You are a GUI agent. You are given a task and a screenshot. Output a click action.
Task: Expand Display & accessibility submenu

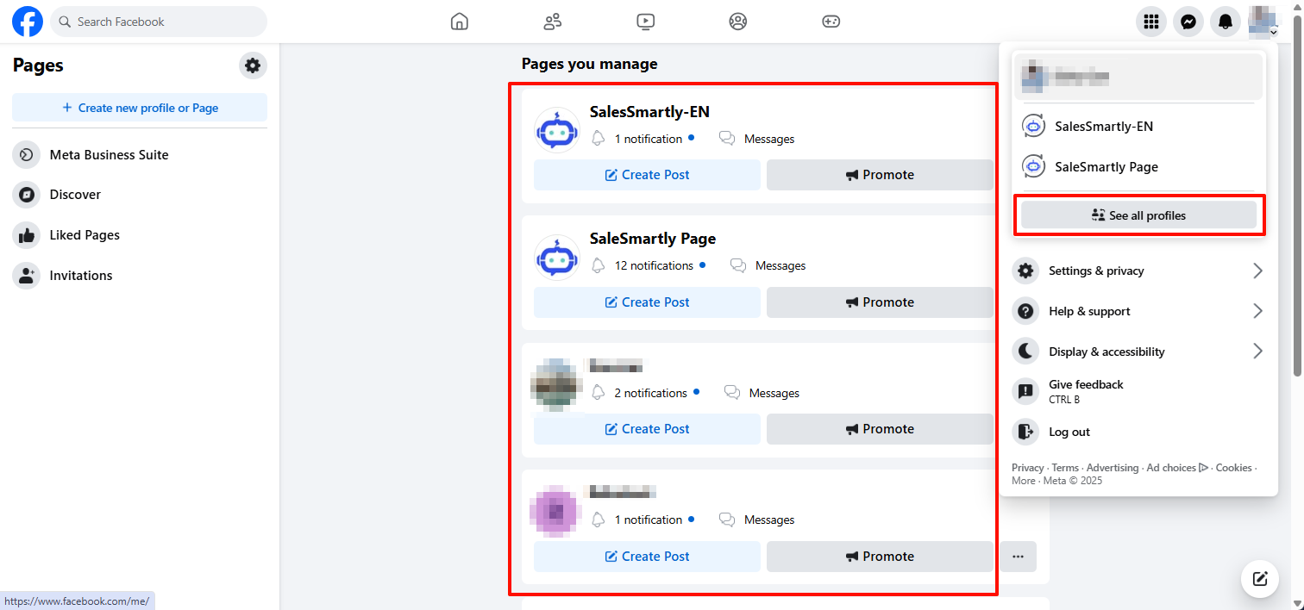[1138, 352]
